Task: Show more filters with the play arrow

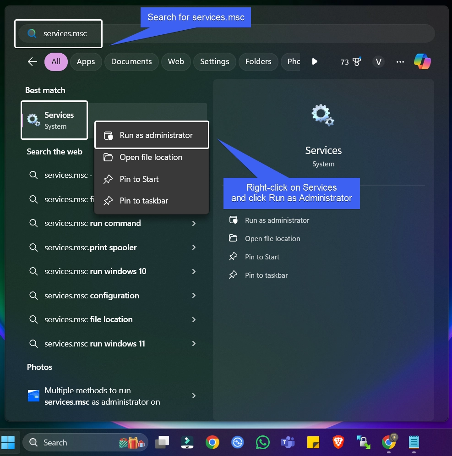Action: point(315,61)
